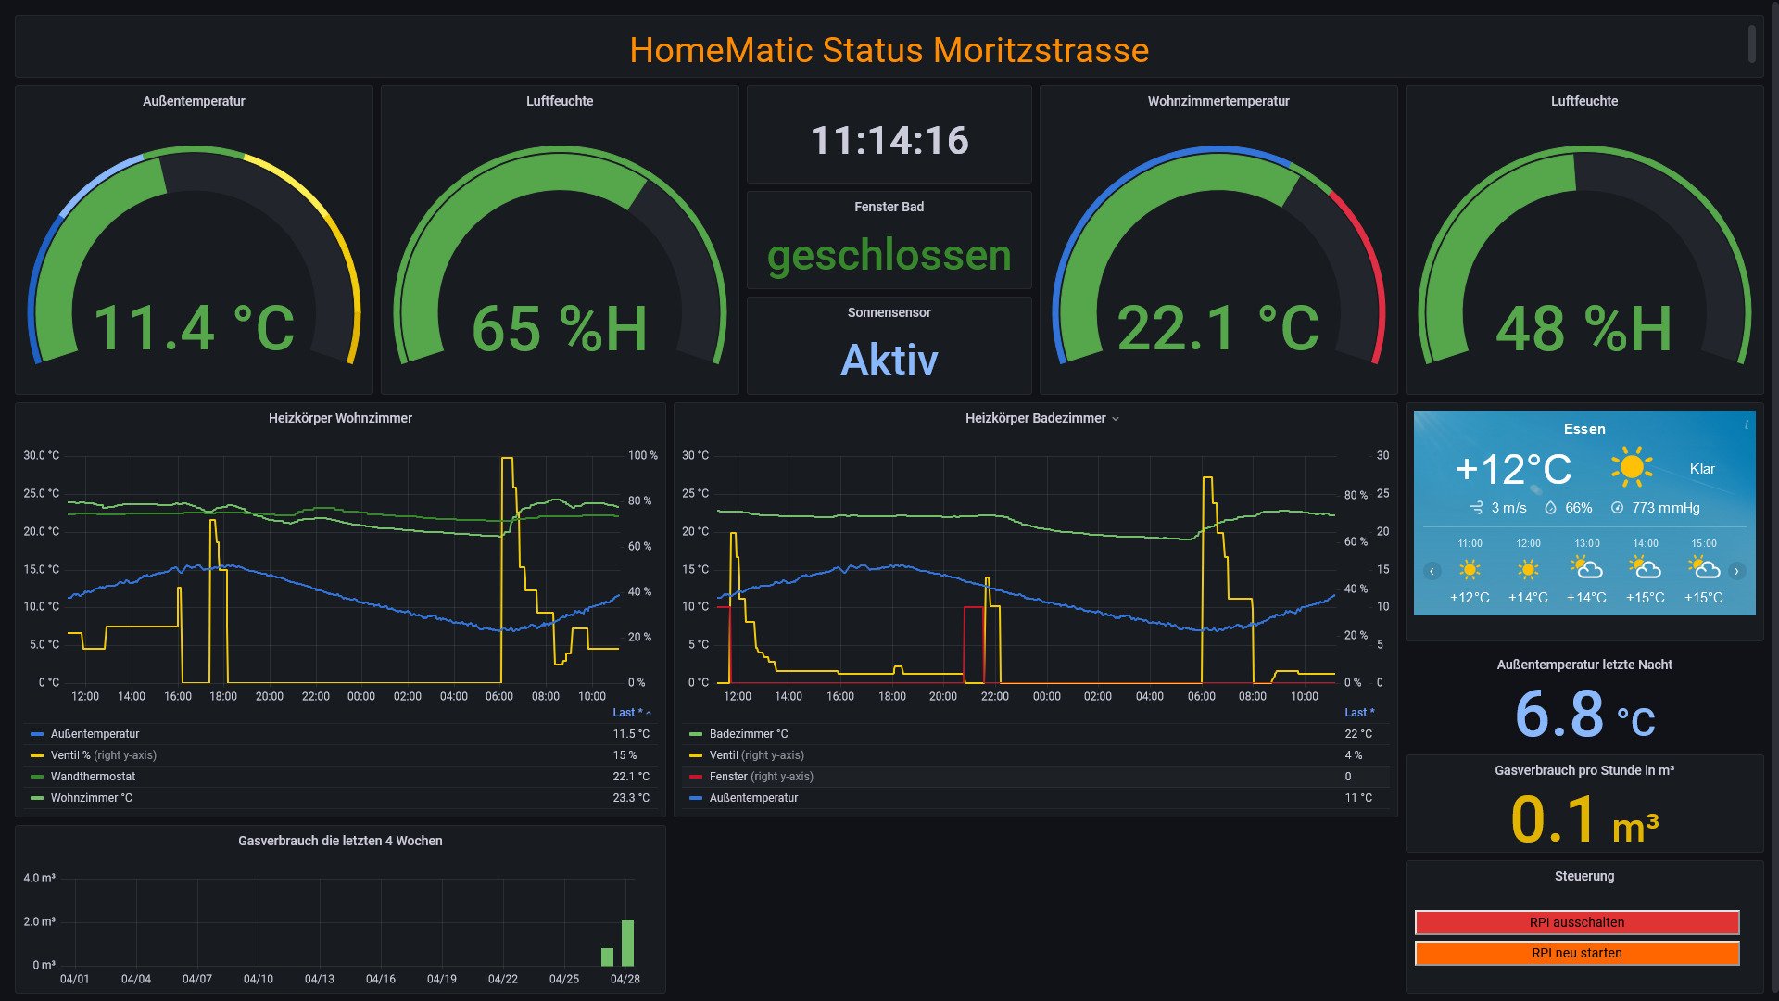Sort Badezimmer legend by Last column
Screen dimensions: 1779x1001
pyautogui.click(x=1358, y=713)
